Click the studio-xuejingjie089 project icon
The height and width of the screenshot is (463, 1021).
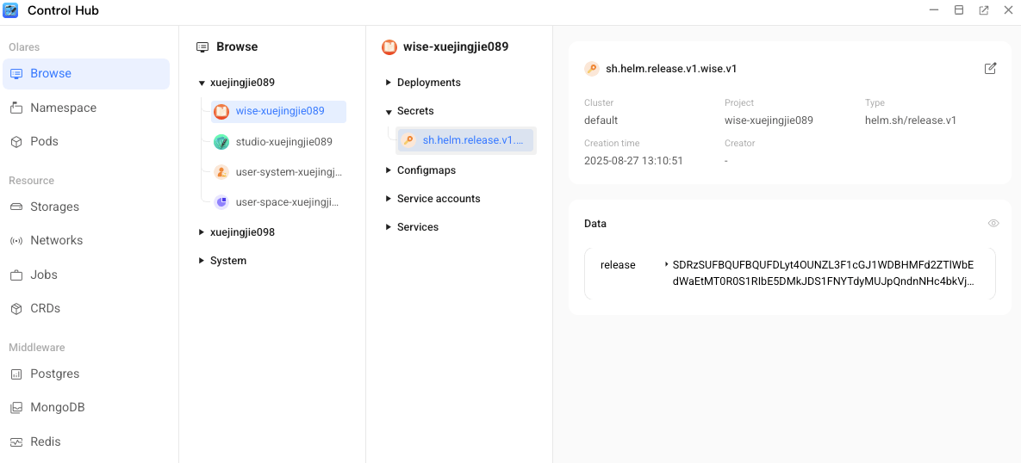pyautogui.click(x=221, y=142)
